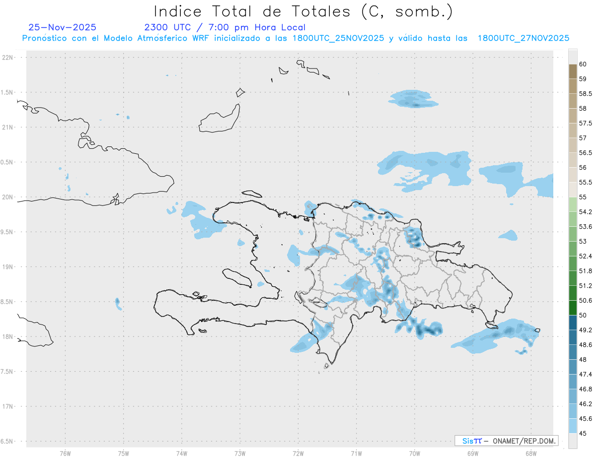Select the date text '25-Nov-2025'
Screen dimensions: 596x460
click(63, 27)
